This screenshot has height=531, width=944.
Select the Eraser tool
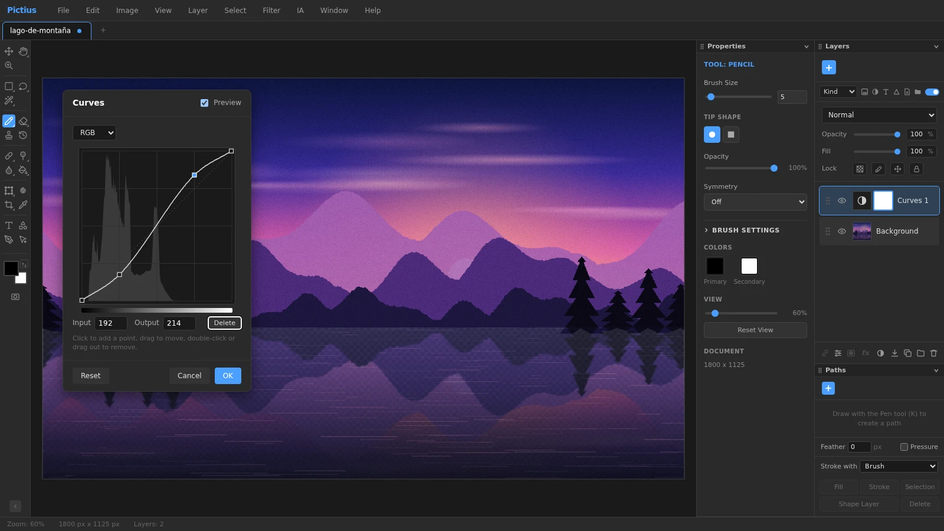coord(23,121)
